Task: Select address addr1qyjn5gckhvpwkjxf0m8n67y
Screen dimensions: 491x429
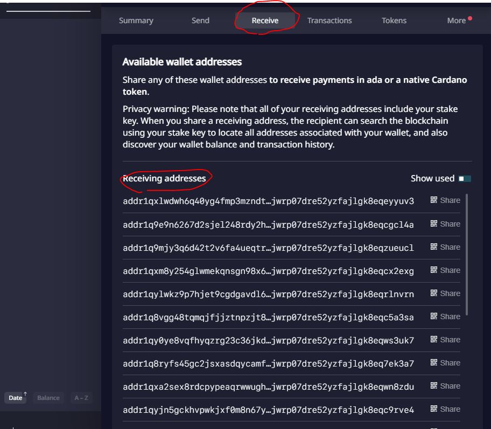Action: (x=268, y=410)
